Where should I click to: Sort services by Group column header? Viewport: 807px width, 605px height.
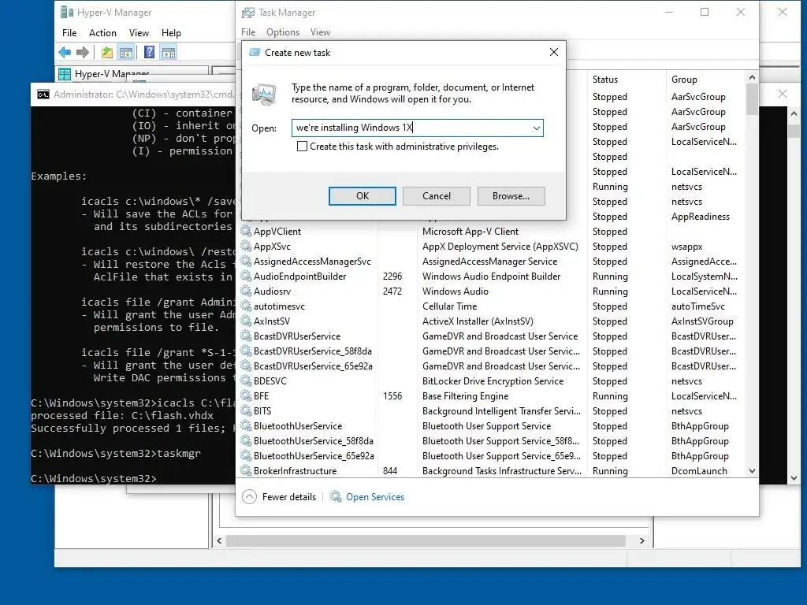pyautogui.click(x=705, y=80)
